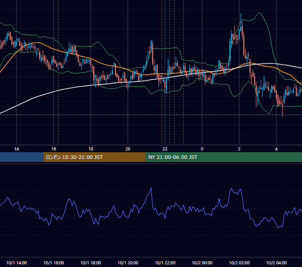Image resolution: width=302 pixels, height=267 pixels.
Task: Click the 18 hour axis label
Action: pos(91,149)
